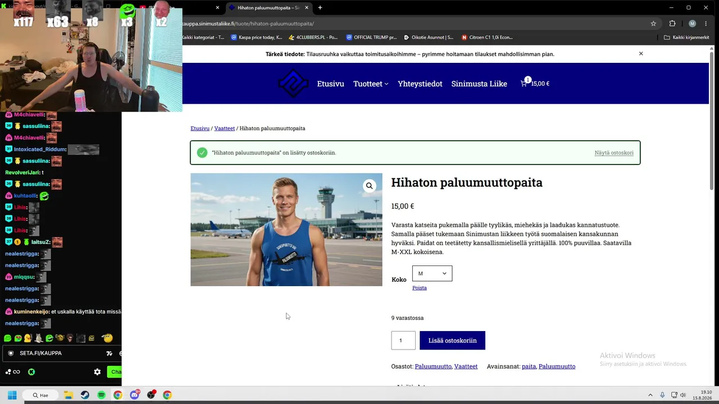Pick the yellow duck emote
719x404 pixels.
pos(28,338)
